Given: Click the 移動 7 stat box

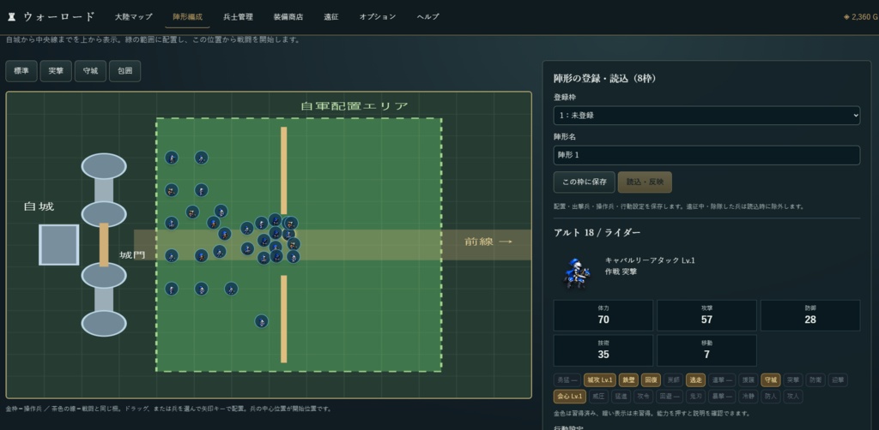Looking at the screenshot, I should [706, 350].
